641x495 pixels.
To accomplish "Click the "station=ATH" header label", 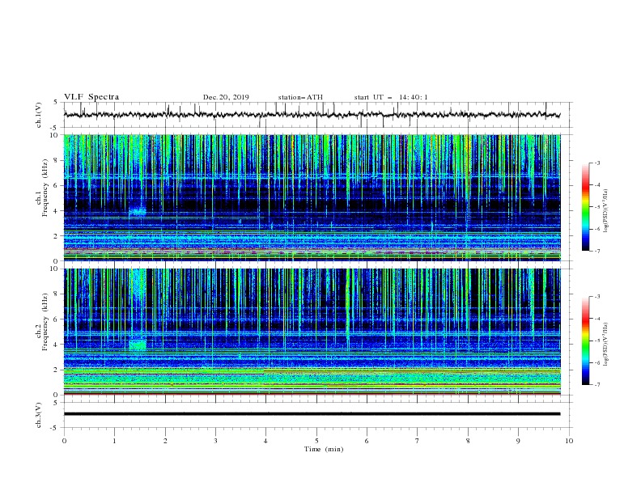I will [x=300, y=97].
